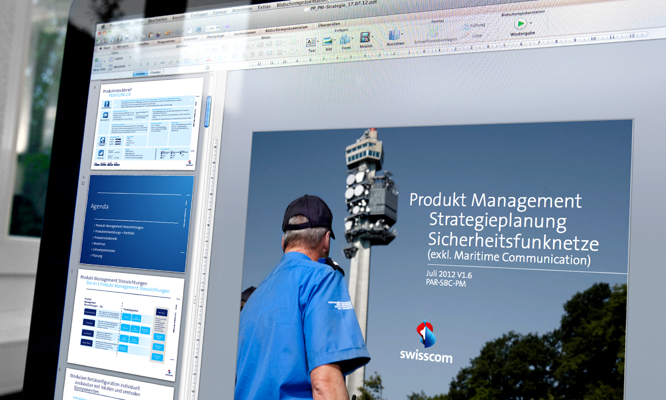Close the slide panel with X button
The width and height of the screenshot is (666, 400).
click(208, 69)
